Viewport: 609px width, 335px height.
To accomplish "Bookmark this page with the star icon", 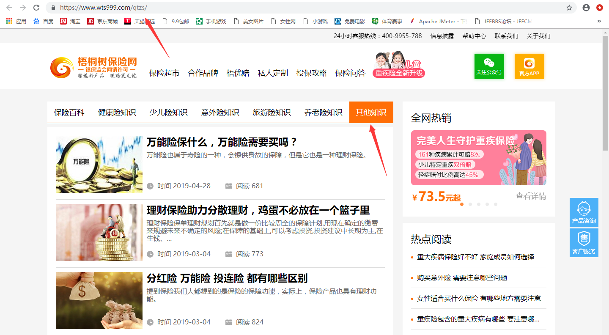I will 569,8.
